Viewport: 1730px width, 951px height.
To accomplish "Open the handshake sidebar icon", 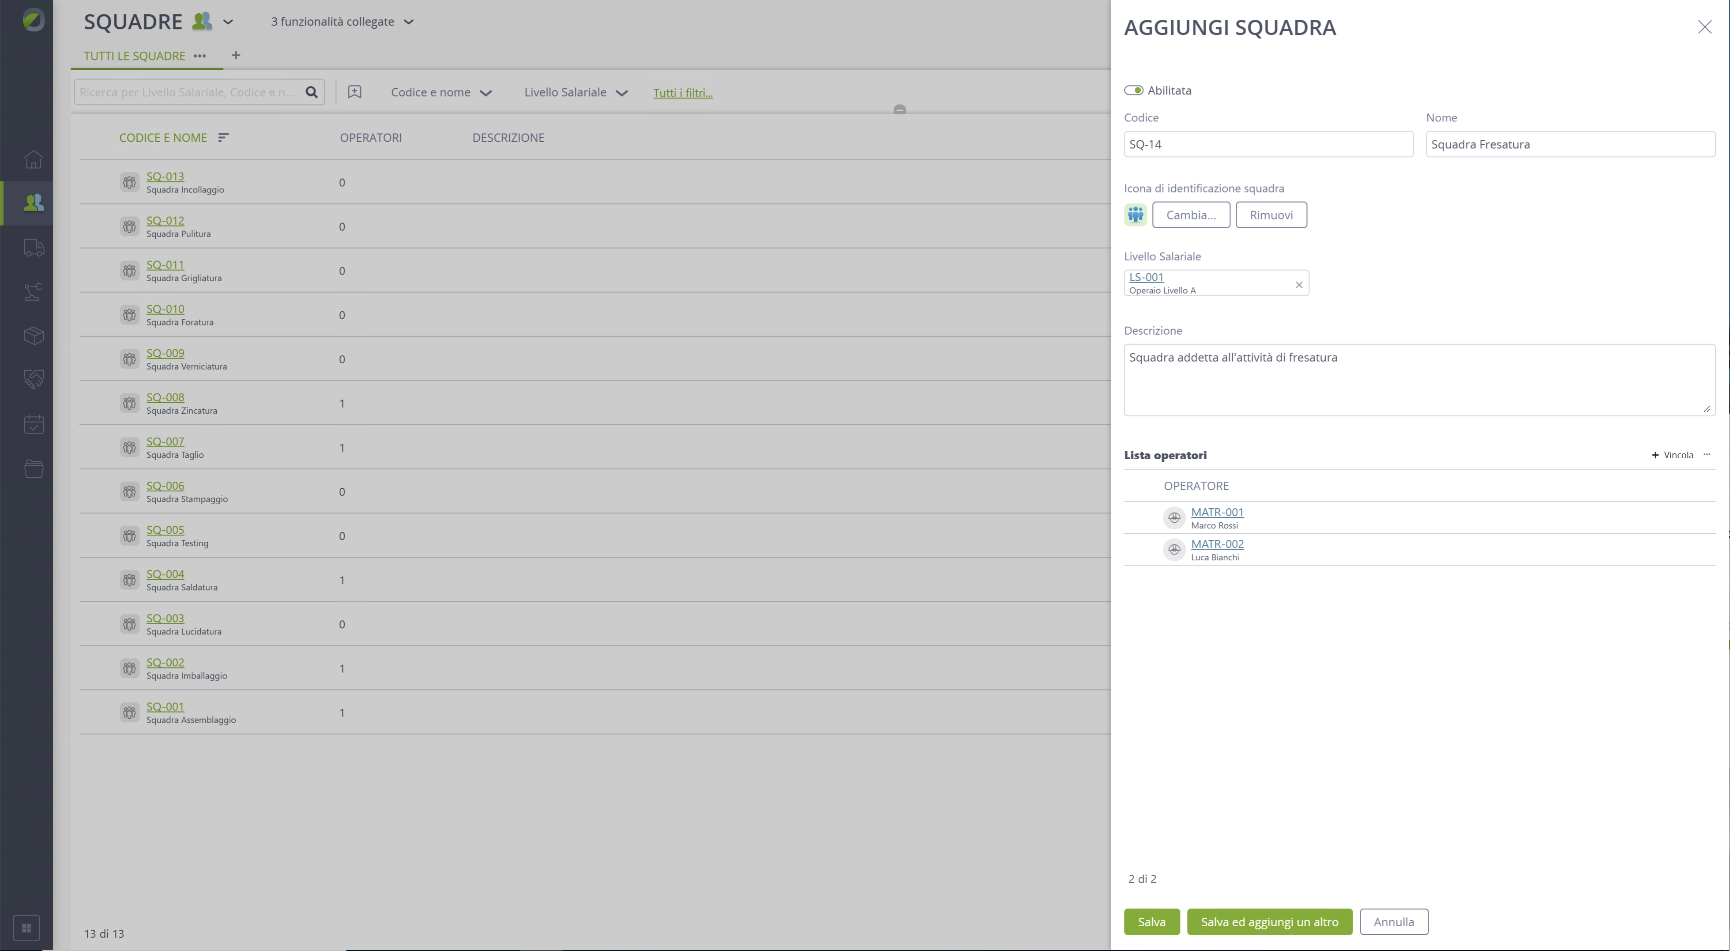I will (33, 380).
